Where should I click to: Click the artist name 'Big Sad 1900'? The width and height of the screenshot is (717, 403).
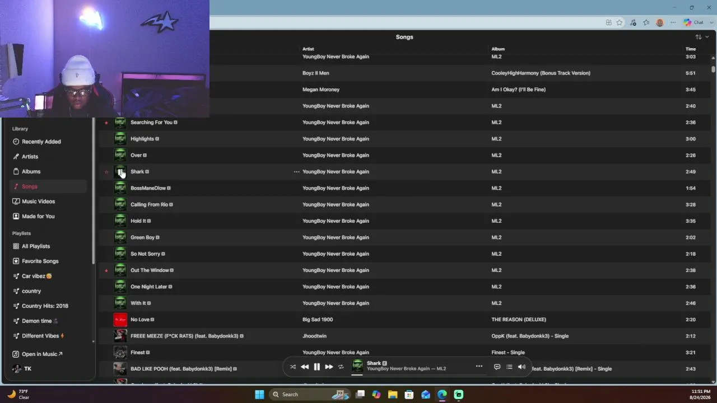318,320
